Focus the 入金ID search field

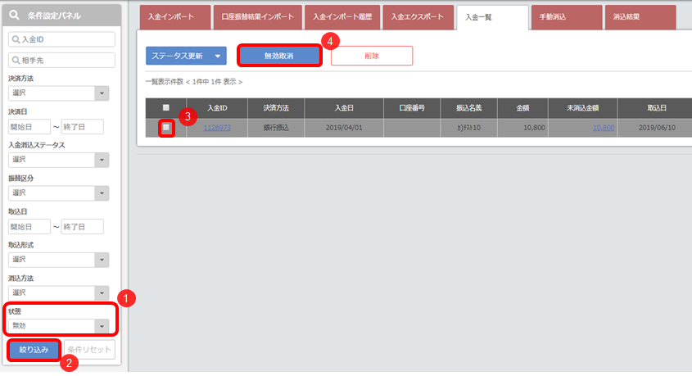(x=61, y=39)
